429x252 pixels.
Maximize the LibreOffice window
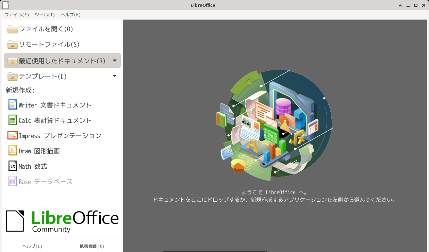(x=416, y=5)
